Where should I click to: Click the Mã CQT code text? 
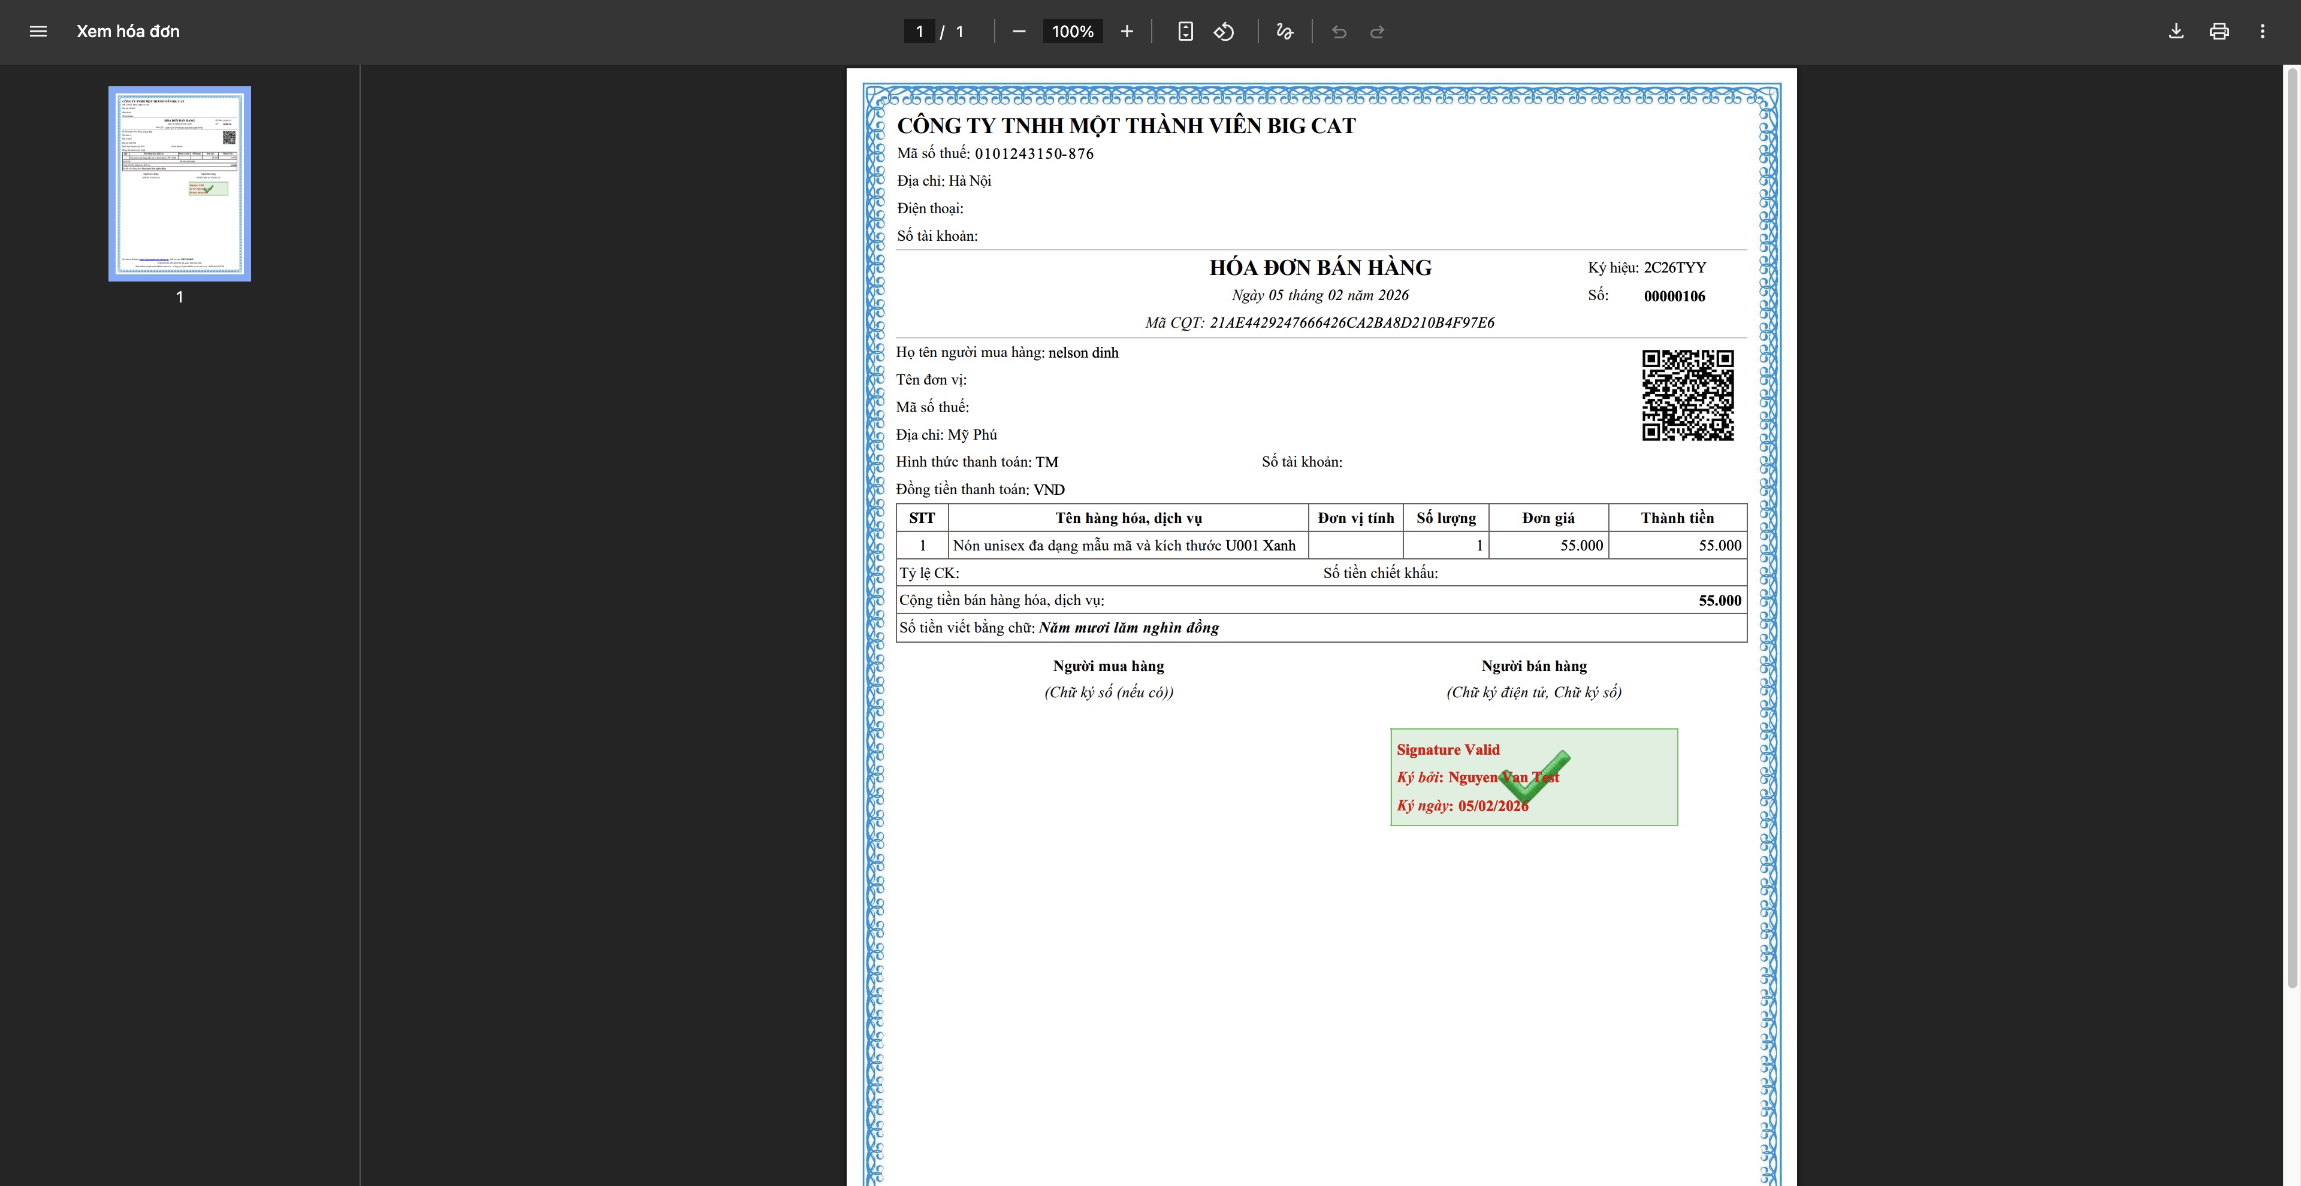click(x=1320, y=322)
